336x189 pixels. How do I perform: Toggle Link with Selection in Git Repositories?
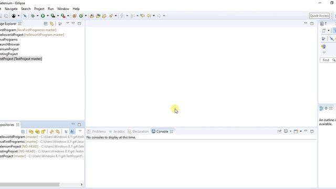58,132
